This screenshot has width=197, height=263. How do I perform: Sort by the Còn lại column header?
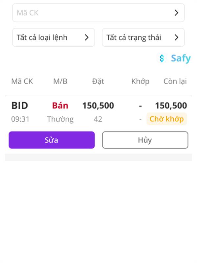175,82
